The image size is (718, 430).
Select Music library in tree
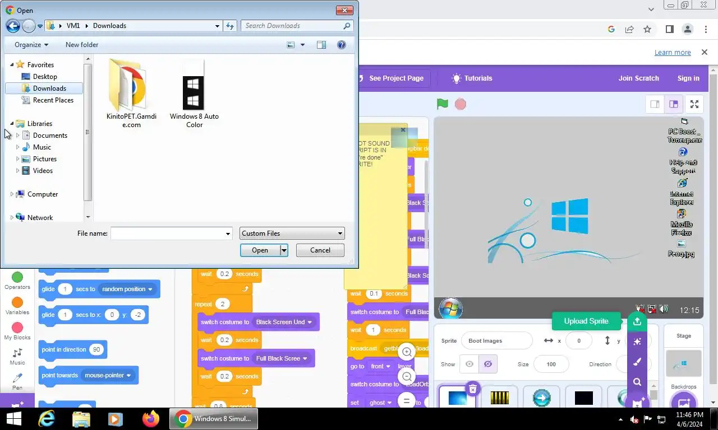pyautogui.click(x=42, y=147)
